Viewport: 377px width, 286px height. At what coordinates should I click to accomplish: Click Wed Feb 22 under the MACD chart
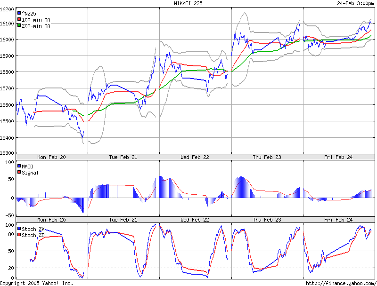pos(195,220)
